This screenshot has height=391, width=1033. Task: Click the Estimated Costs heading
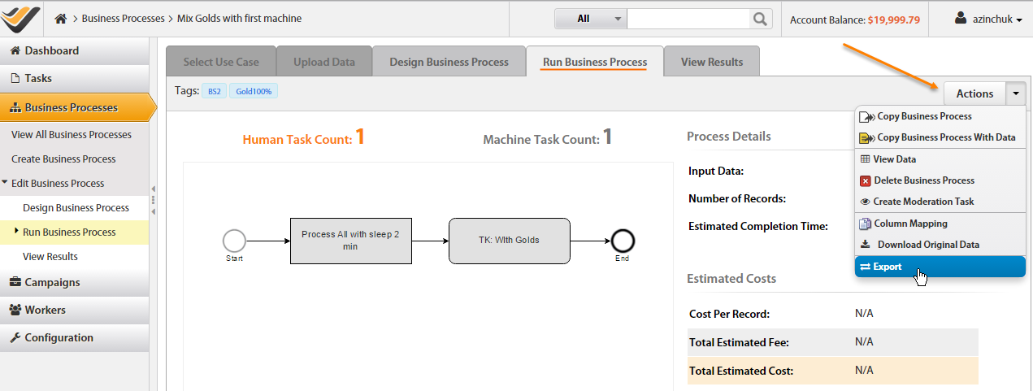731,278
